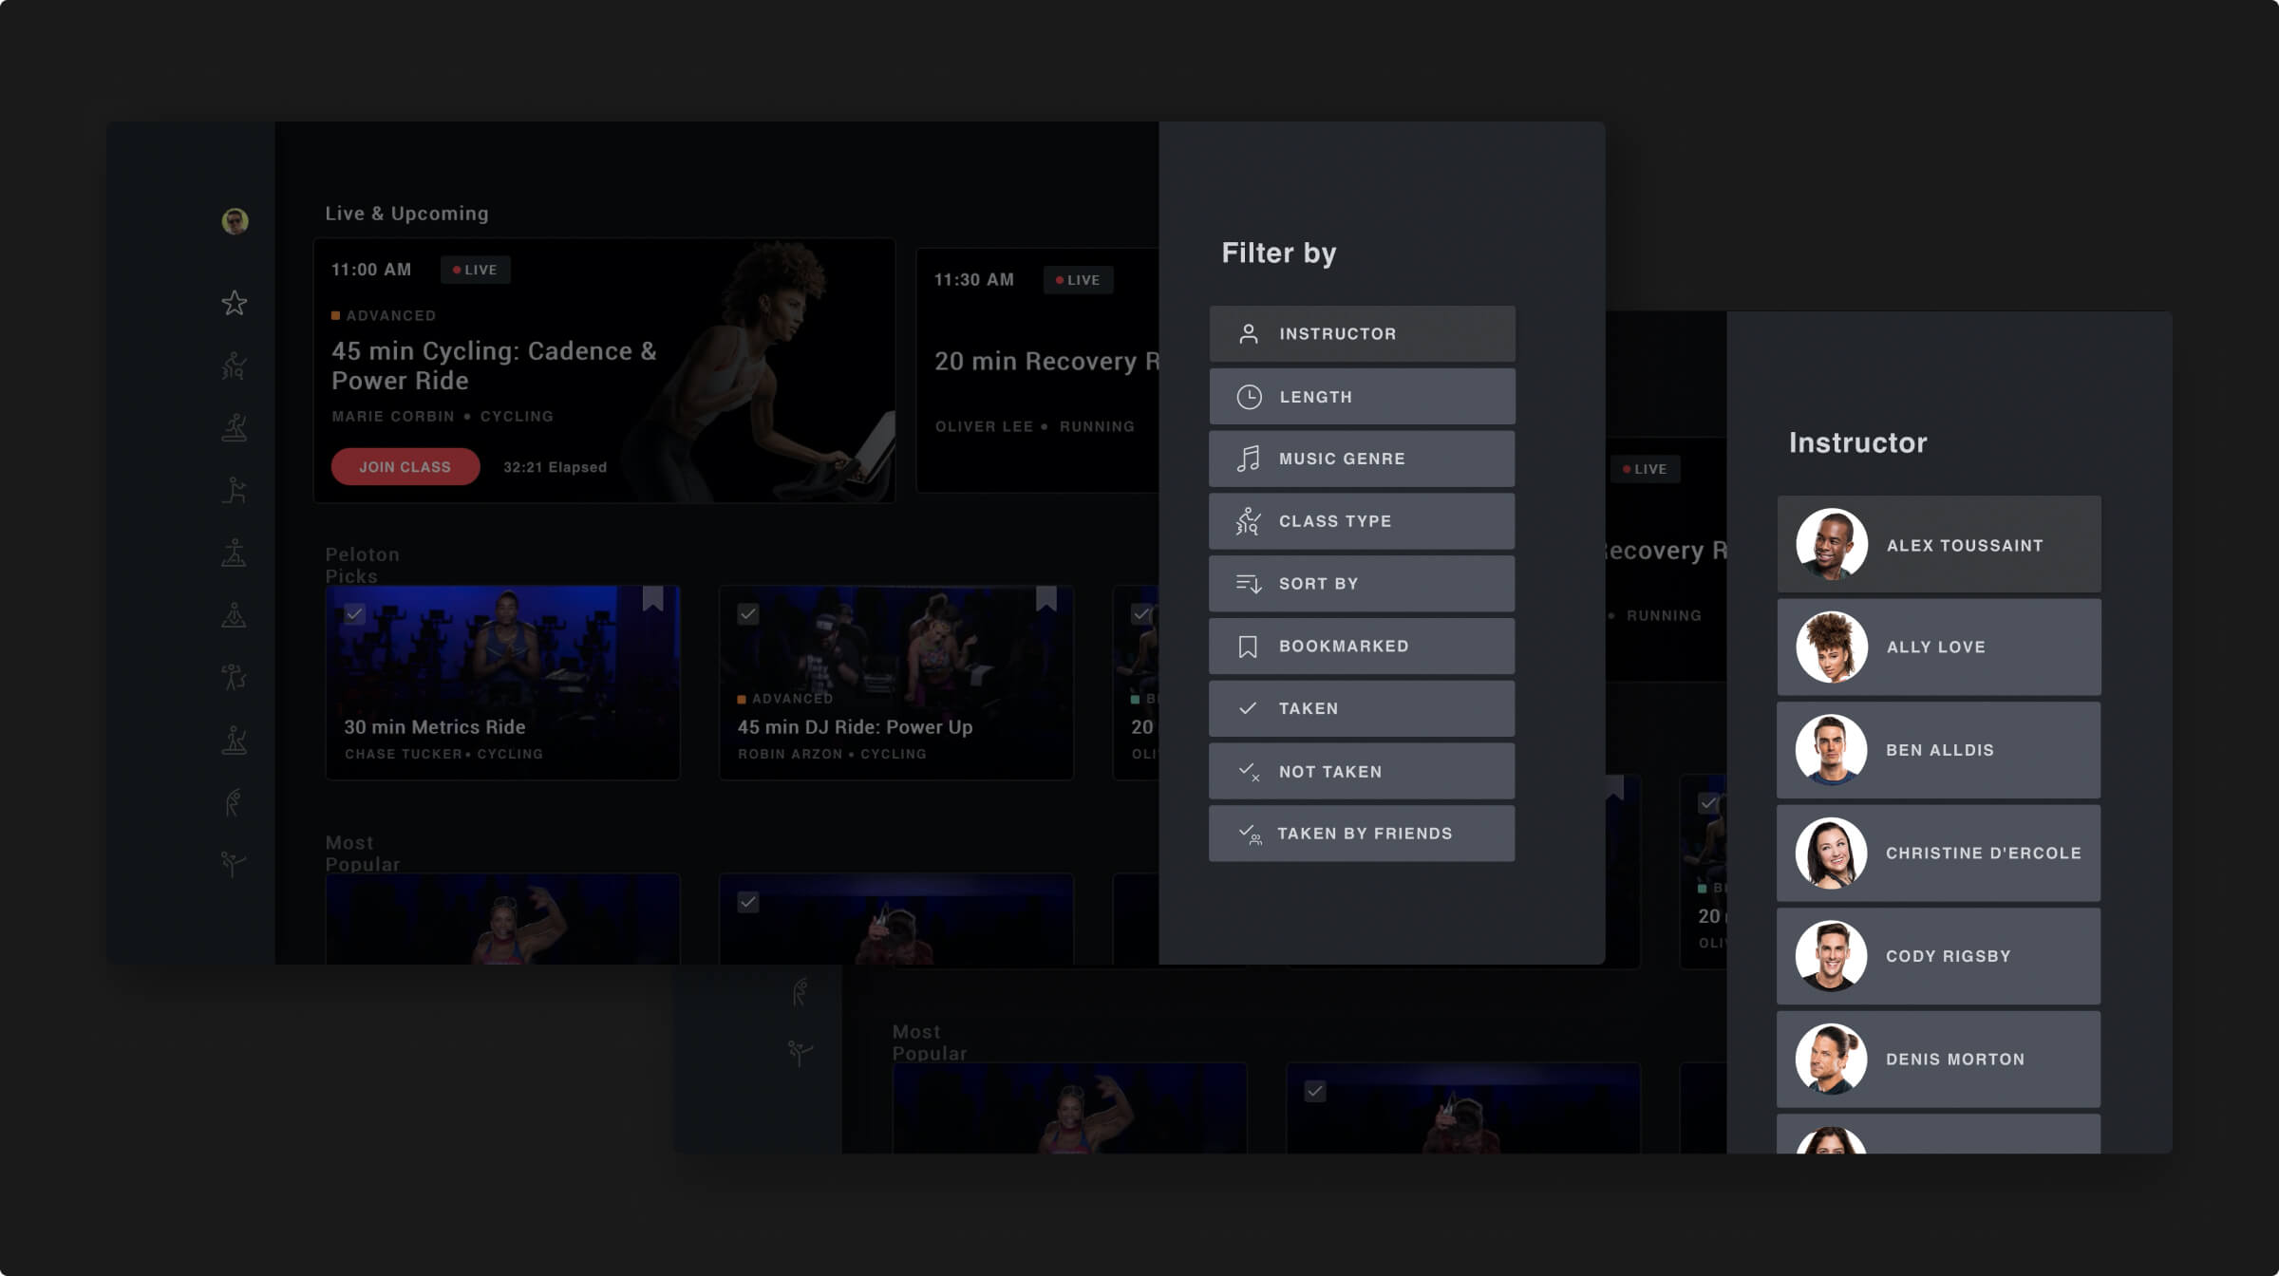
Task: Choose the Bookmarked filter option
Action: pos(1362,646)
